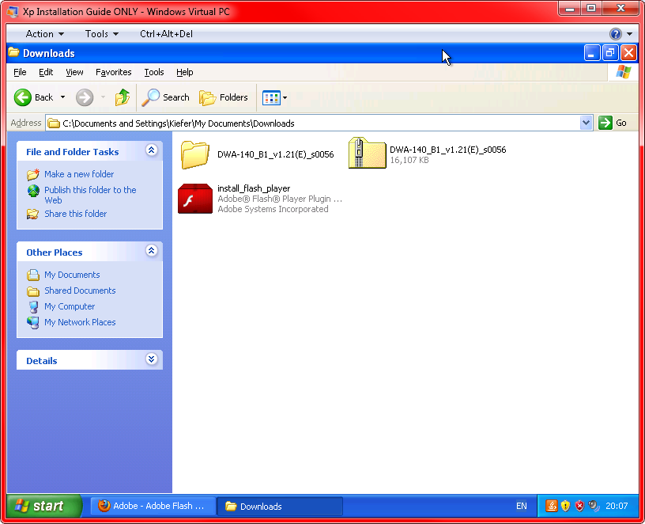Image resolution: width=645 pixels, height=524 pixels.
Task: Open My Computer link
Action: (x=70, y=306)
